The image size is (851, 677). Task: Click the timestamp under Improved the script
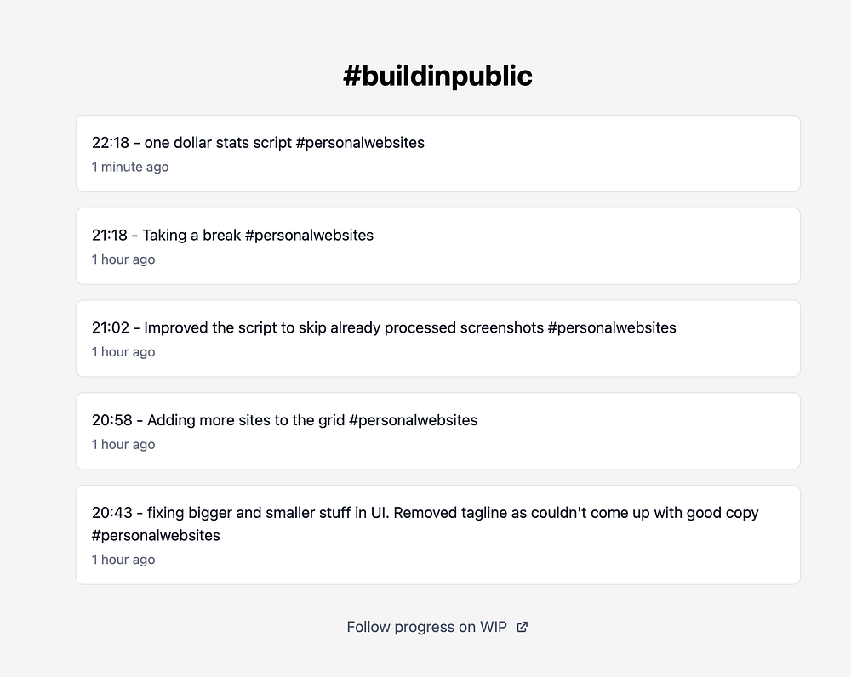point(123,352)
